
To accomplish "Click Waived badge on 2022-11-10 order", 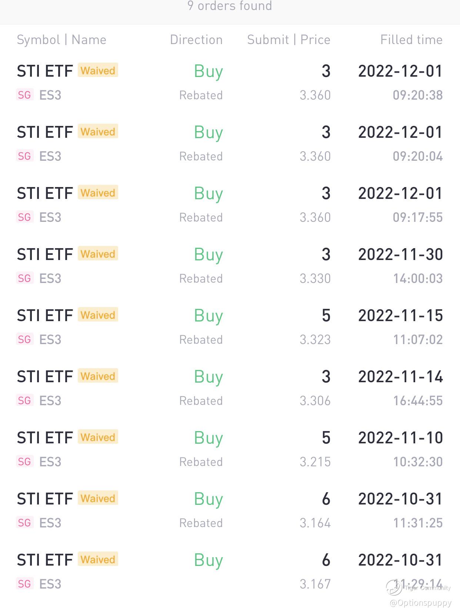I will pyautogui.click(x=98, y=437).
